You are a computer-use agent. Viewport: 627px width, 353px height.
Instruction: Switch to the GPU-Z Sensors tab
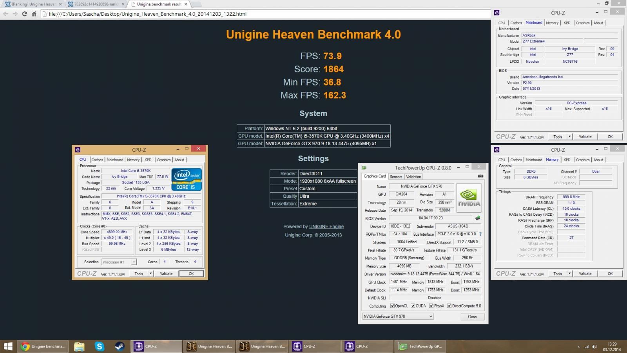click(x=396, y=177)
